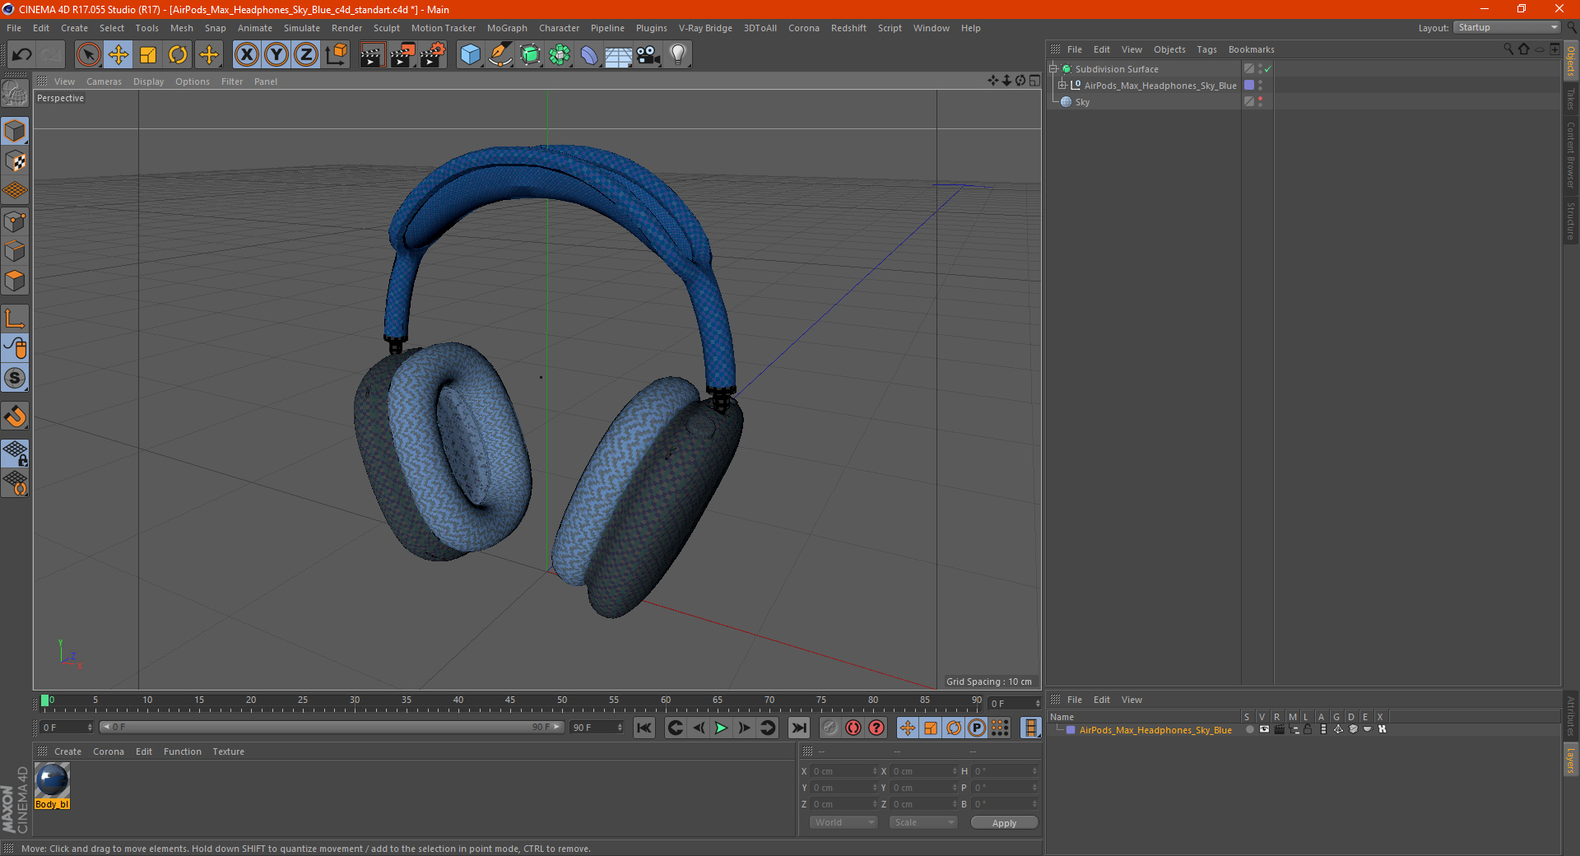
Task: Open the MoGraph array objects icon
Action: pyautogui.click(x=560, y=55)
